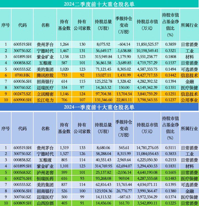The width and height of the screenshot is (199, 206).
Task: Select Q2 五粮液 change "-3,689.85"
Action: click(x=124, y=63)
